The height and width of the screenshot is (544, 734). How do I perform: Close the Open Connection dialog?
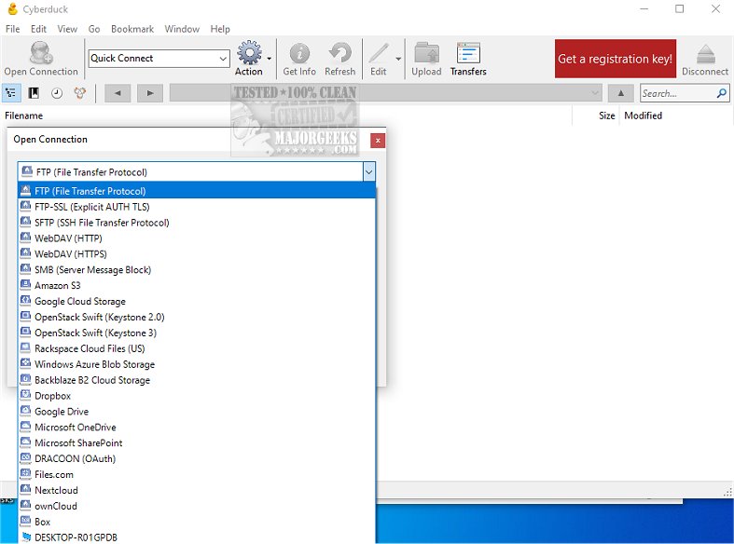click(x=378, y=141)
